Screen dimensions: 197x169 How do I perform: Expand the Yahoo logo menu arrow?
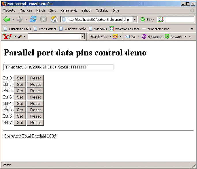[x=16, y=37]
